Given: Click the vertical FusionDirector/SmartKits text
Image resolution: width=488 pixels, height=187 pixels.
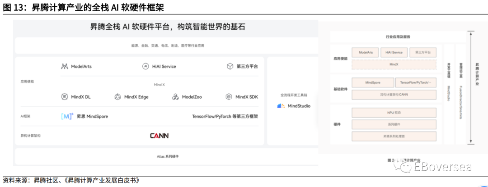Looking at the screenshot, I should coord(461,102).
